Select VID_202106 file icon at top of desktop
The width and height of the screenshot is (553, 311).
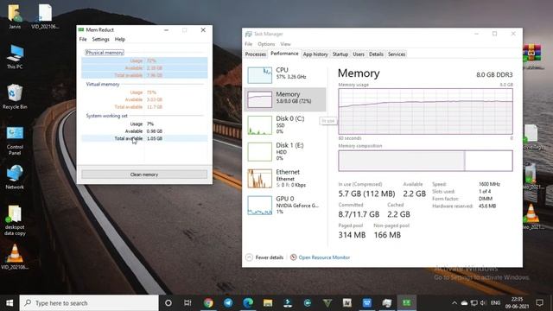(45, 16)
